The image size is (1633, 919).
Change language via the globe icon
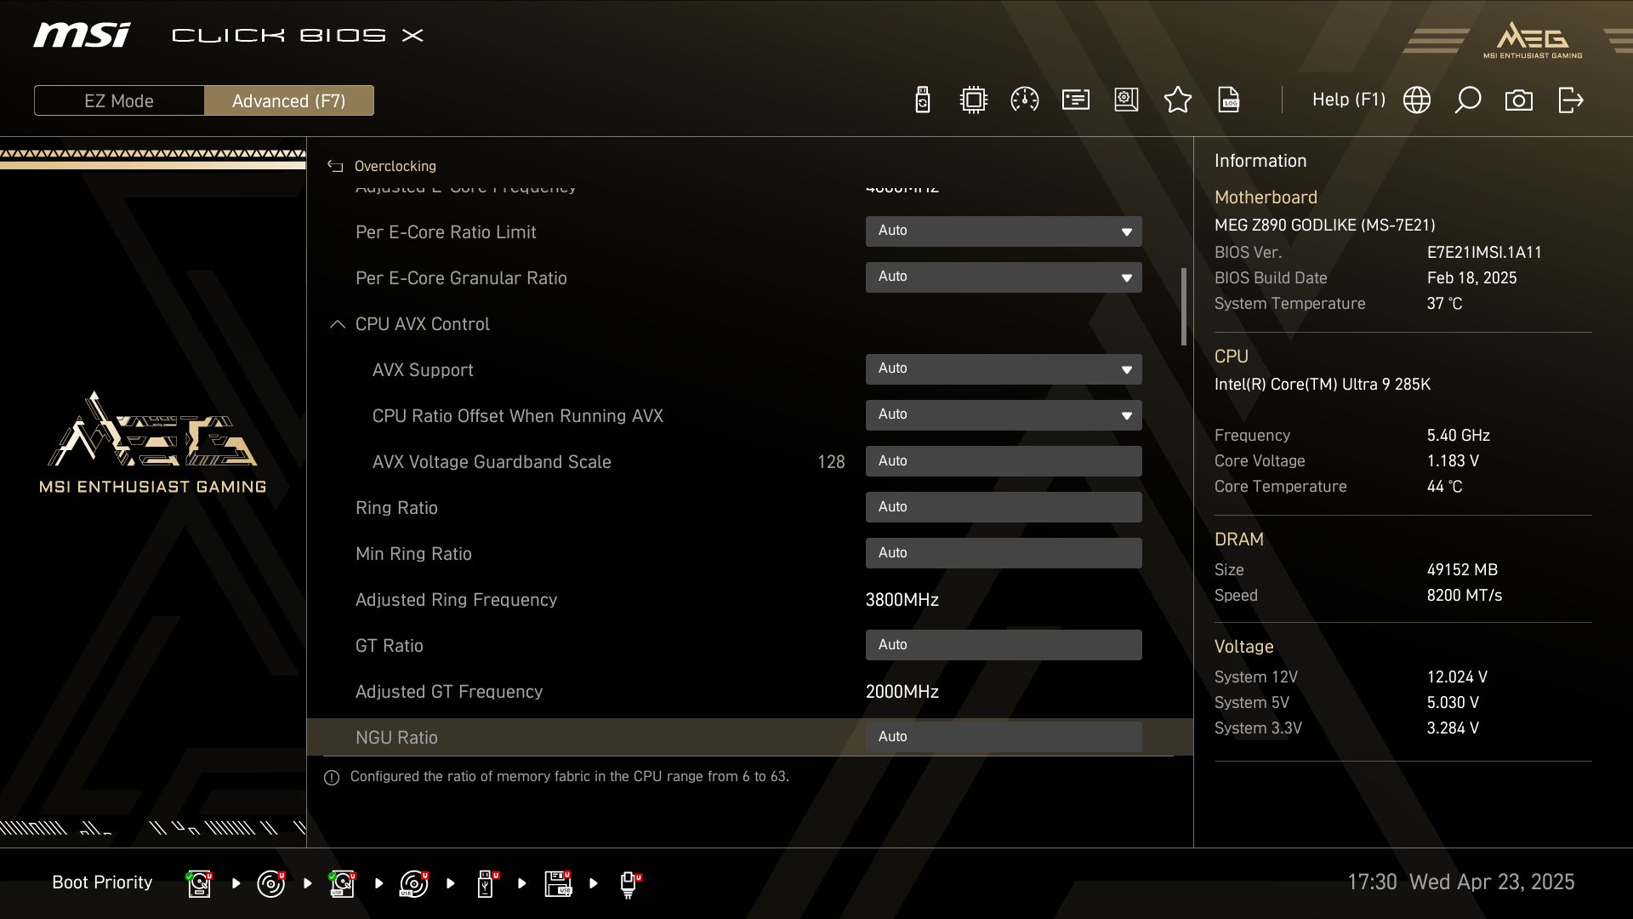[x=1416, y=100]
